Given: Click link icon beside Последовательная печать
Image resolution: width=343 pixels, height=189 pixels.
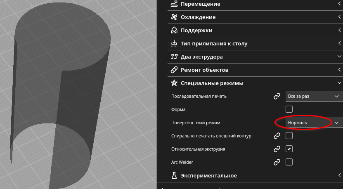Looking at the screenshot, I should pyautogui.click(x=277, y=96).
